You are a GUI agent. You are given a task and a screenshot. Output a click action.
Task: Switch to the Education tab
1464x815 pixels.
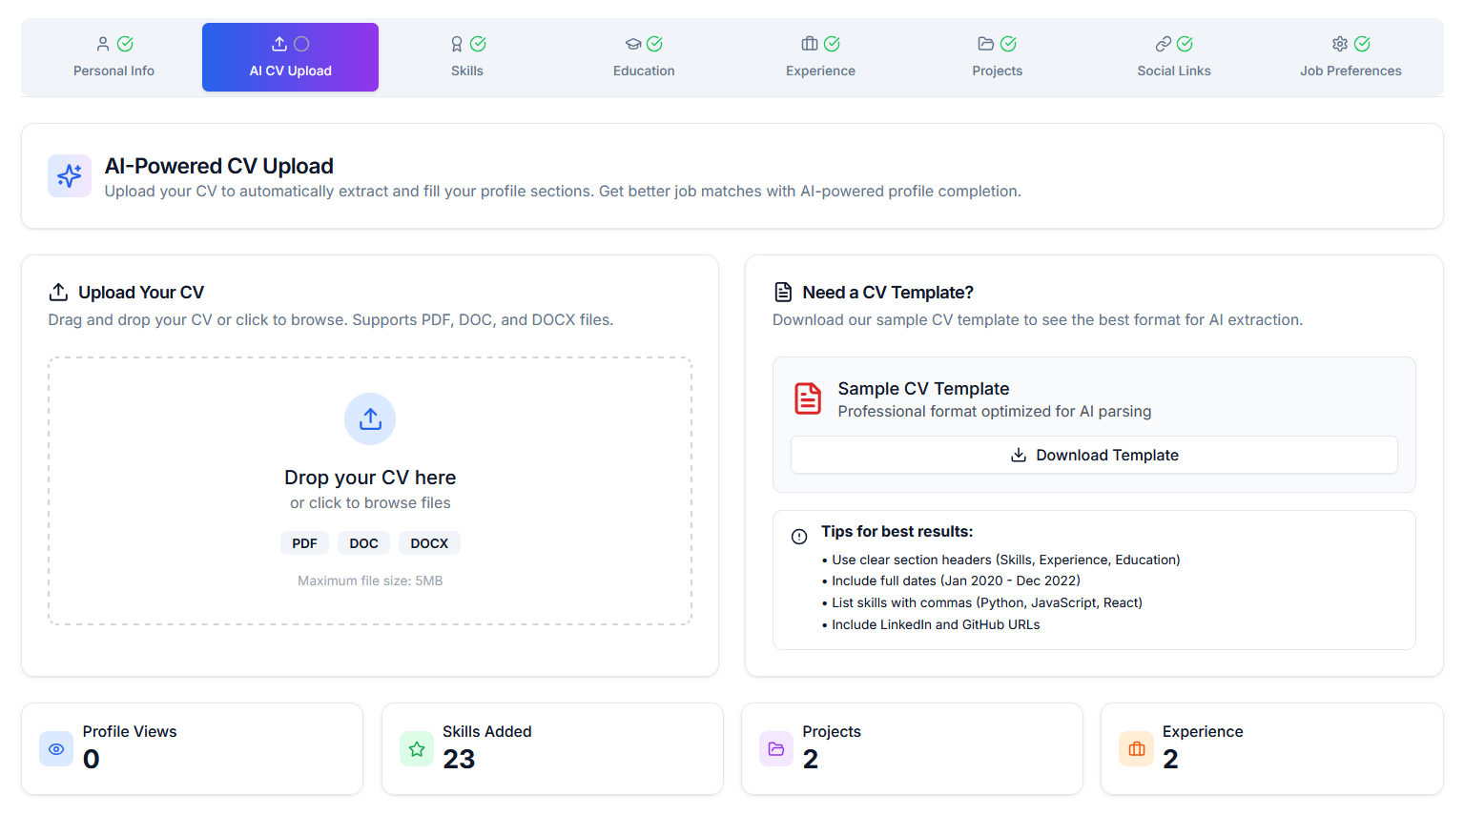(644, 57)
